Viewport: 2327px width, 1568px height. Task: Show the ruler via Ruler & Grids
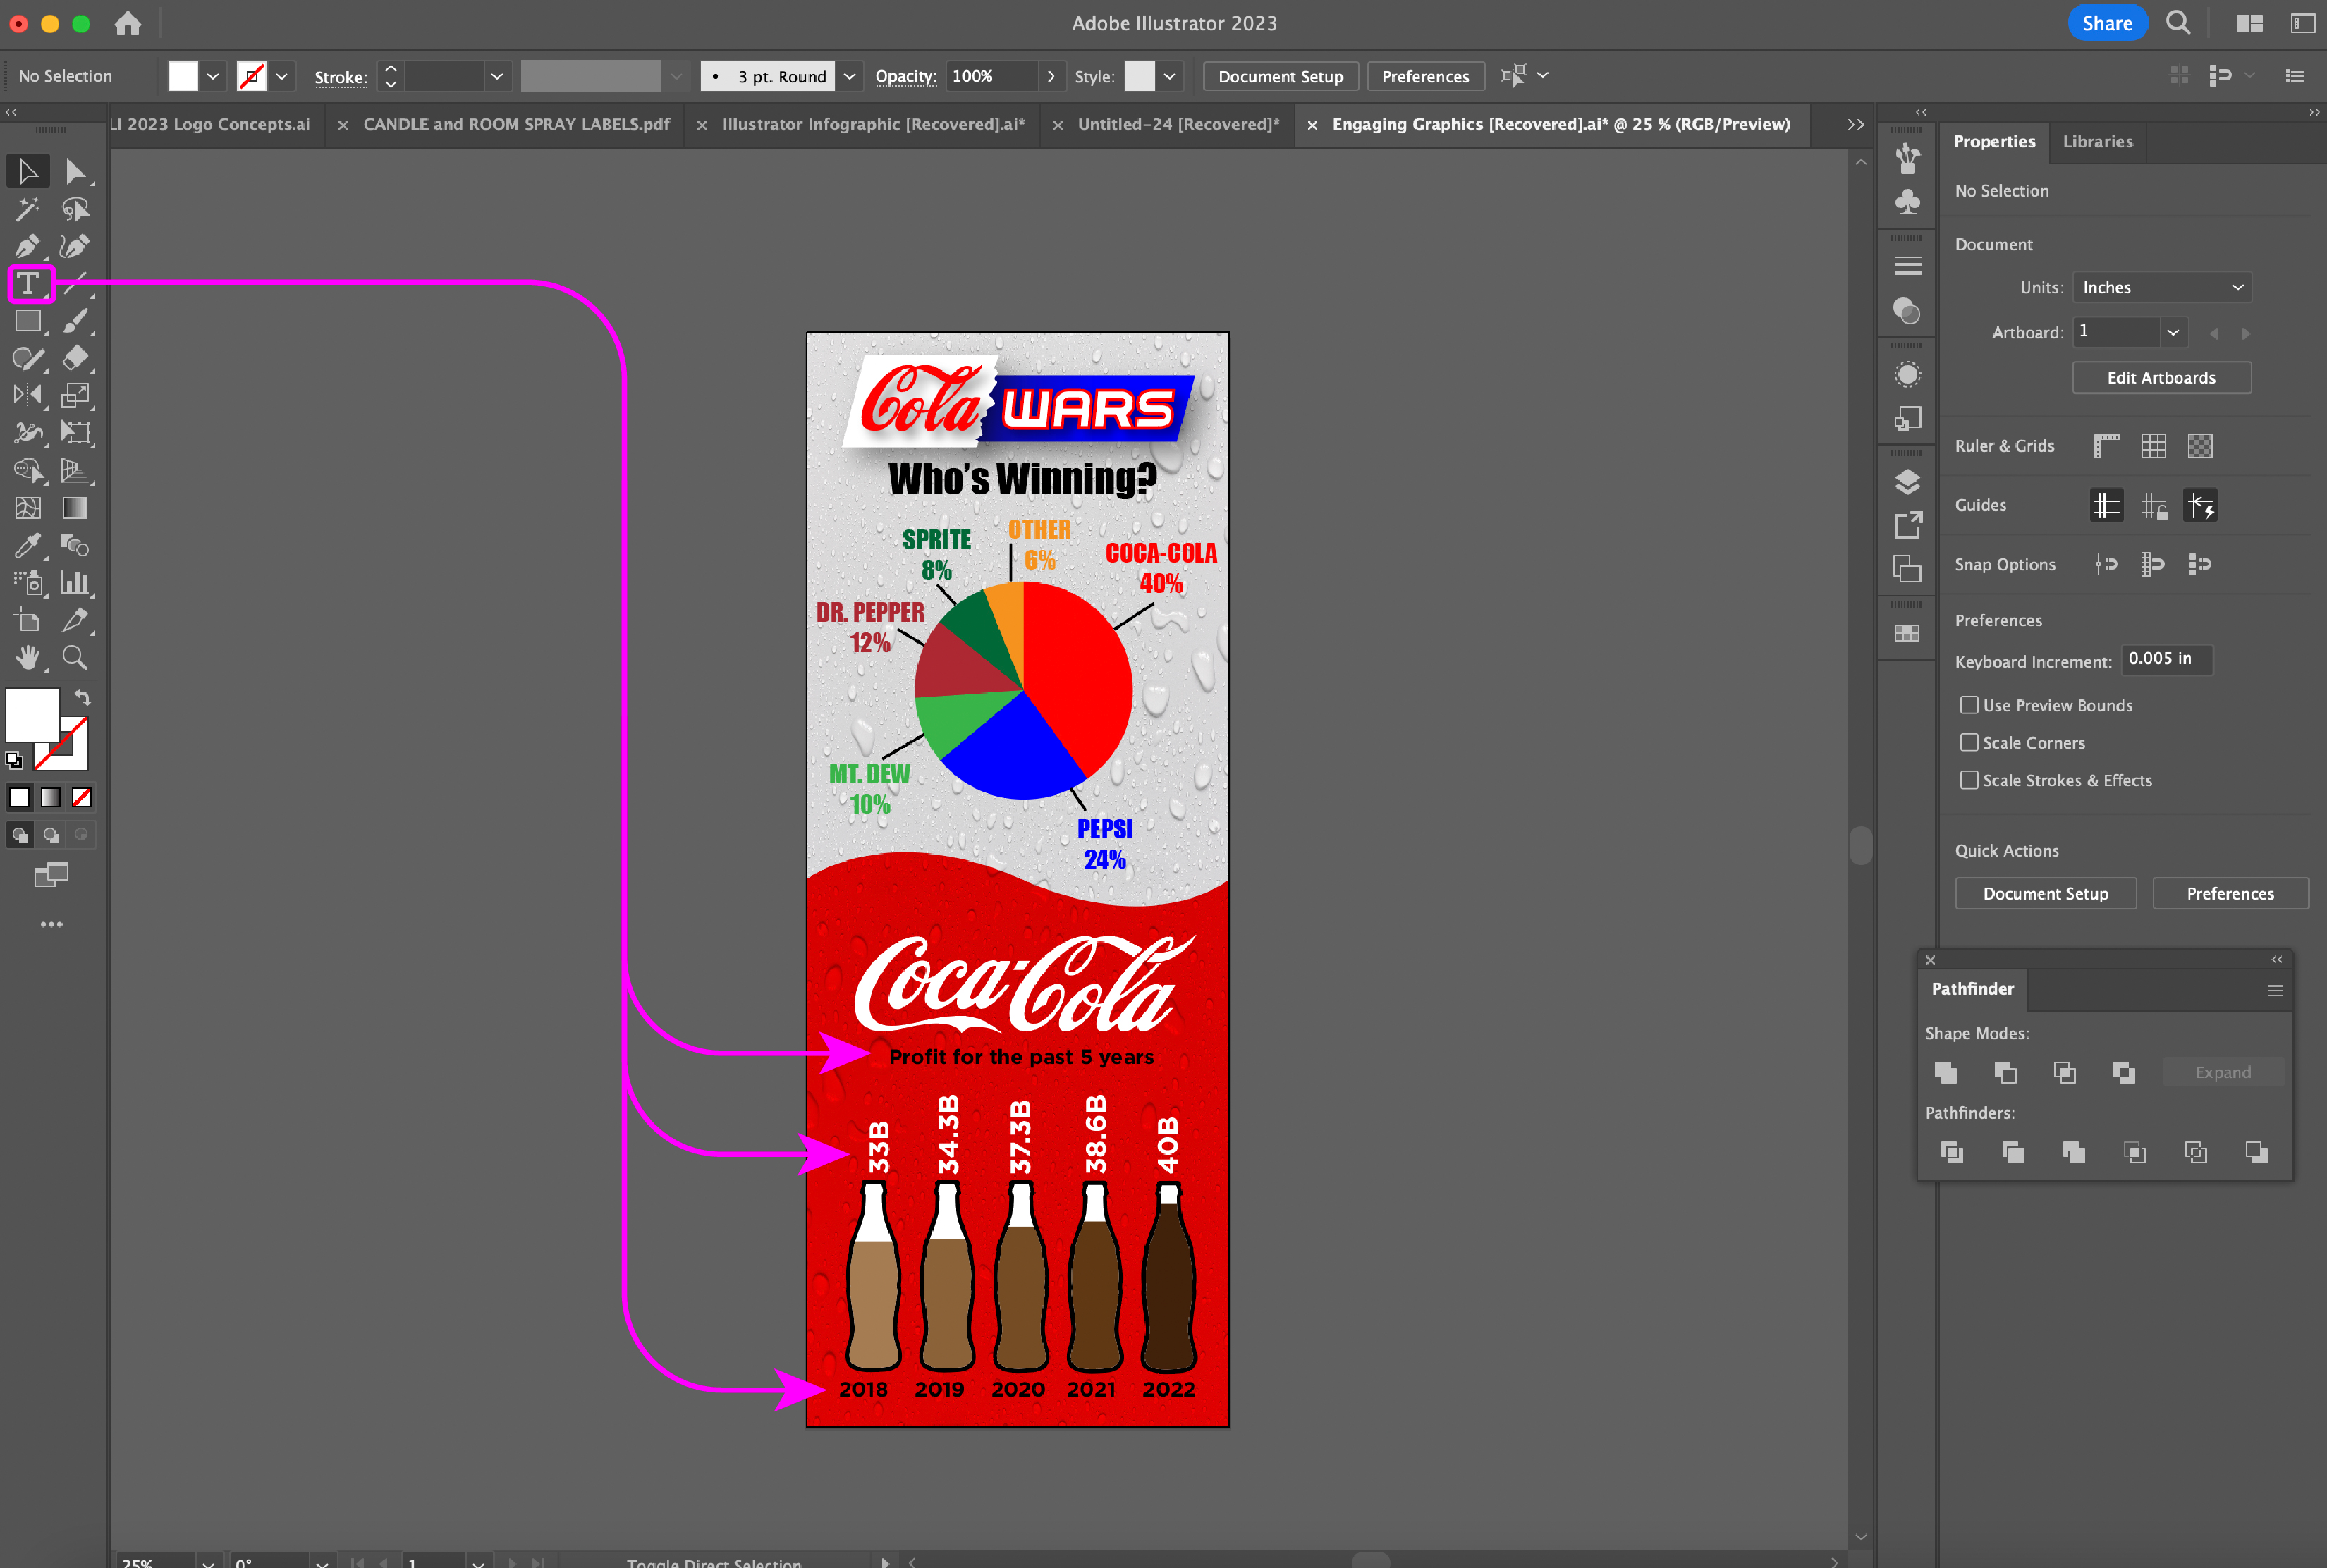click(x=2106, y=446)
